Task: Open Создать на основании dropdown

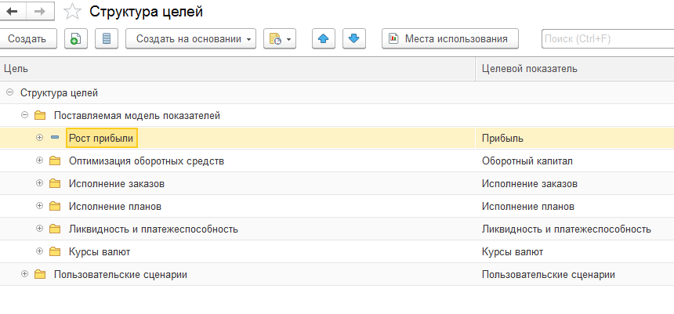Action: 190,38
